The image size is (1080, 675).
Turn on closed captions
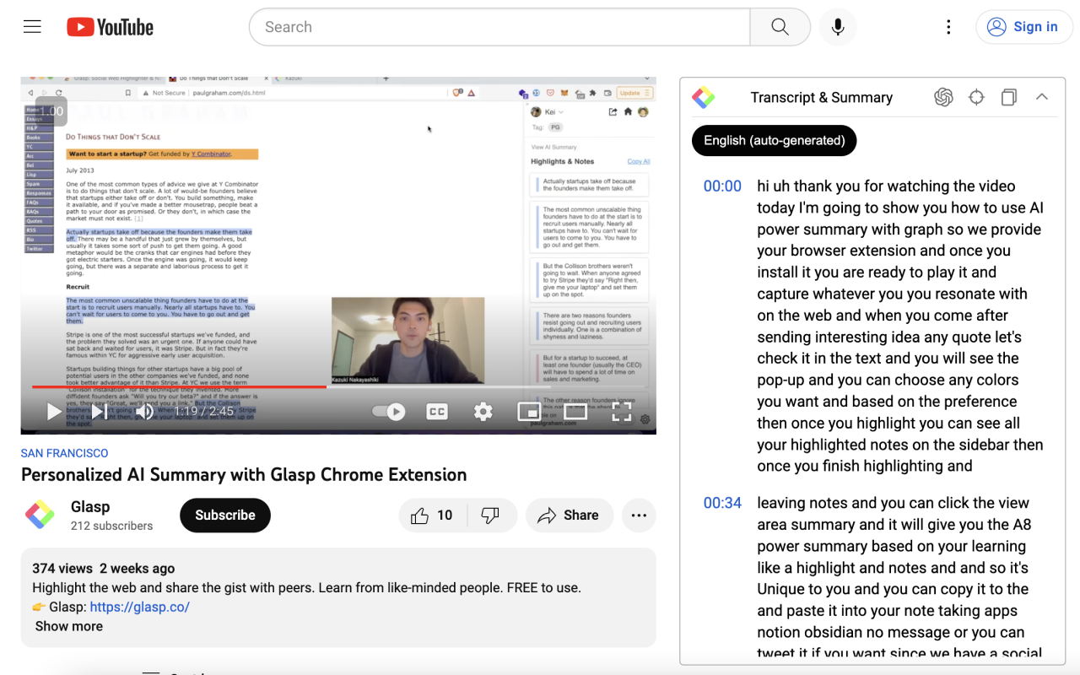436,412
